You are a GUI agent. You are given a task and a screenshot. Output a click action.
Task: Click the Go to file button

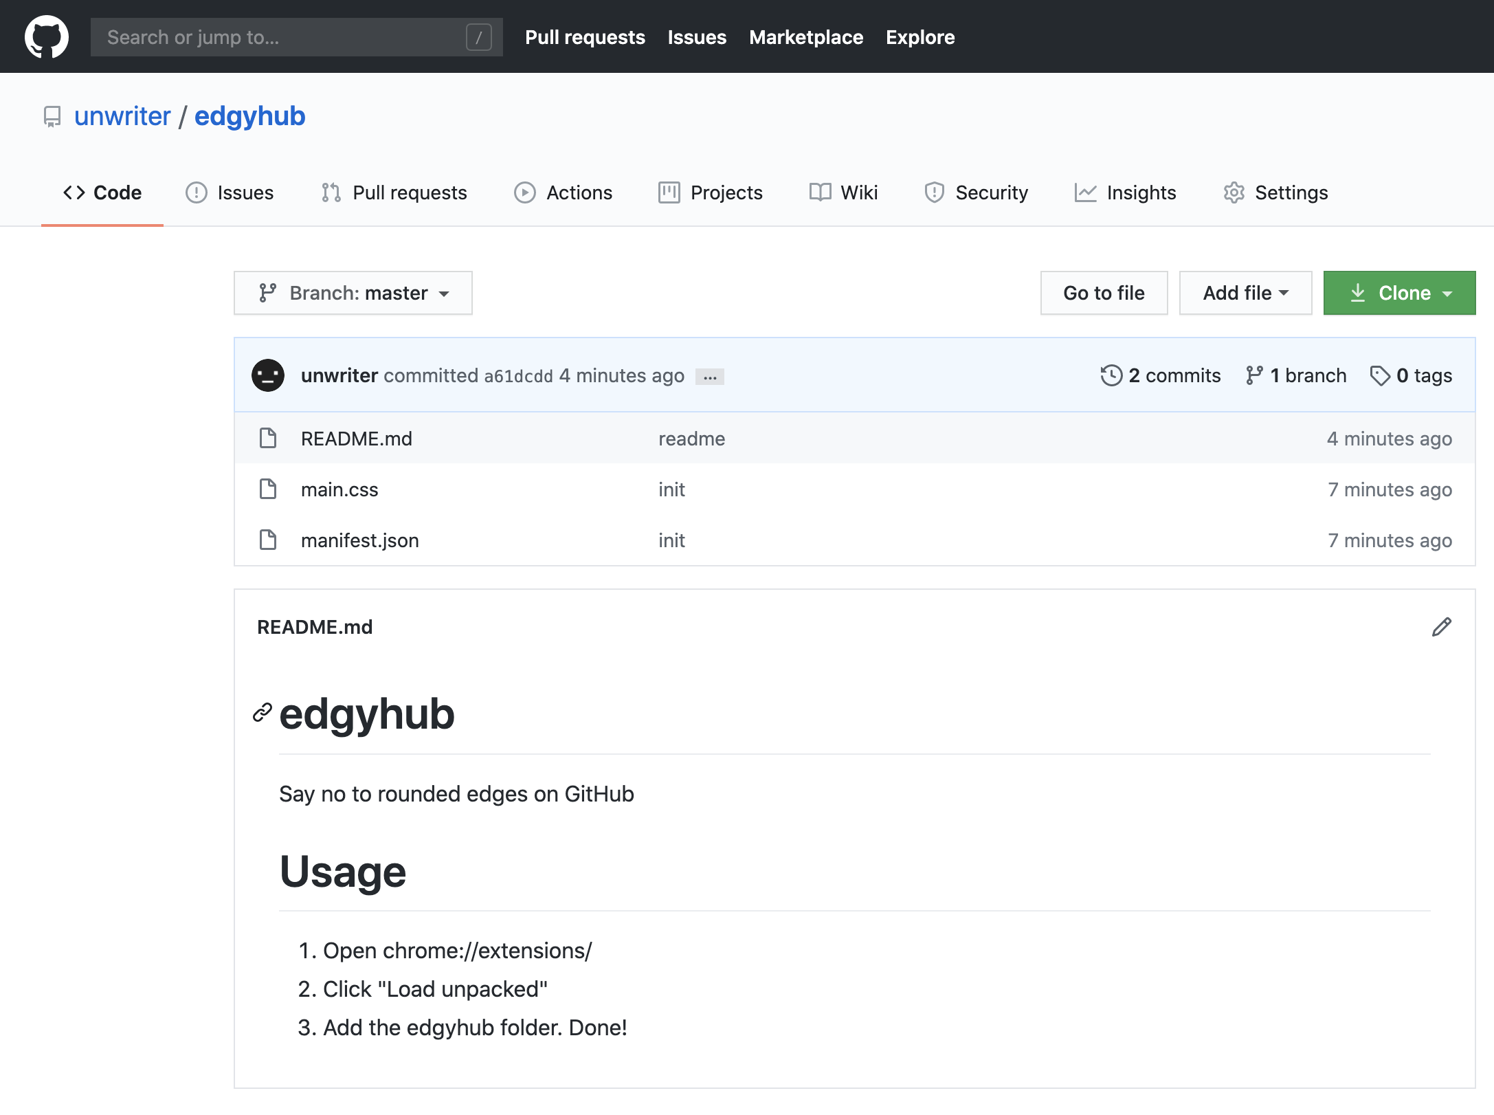pos(1104,293)
